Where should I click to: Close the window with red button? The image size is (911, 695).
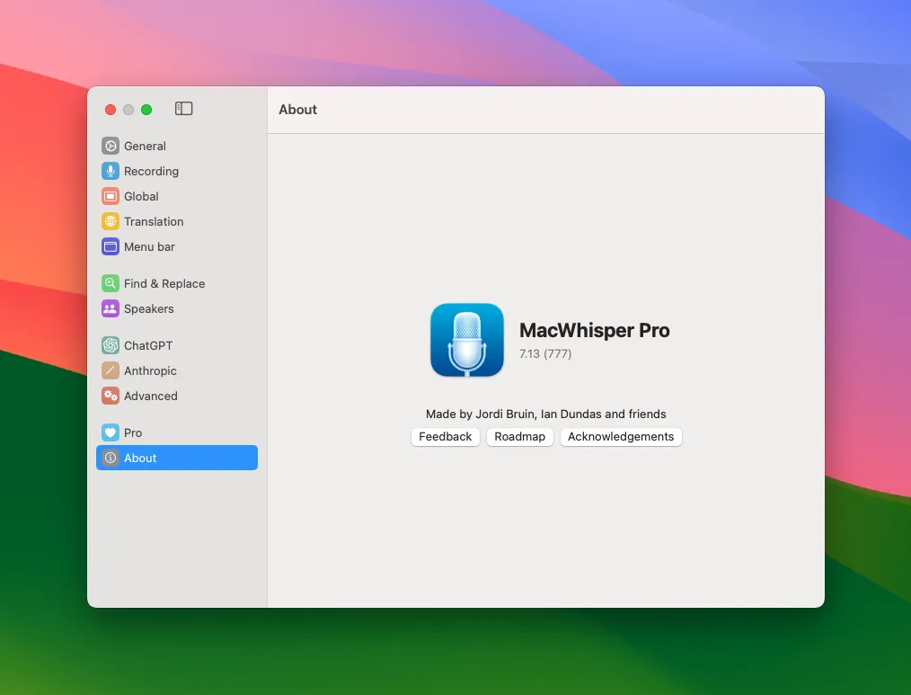coord(111,110)
